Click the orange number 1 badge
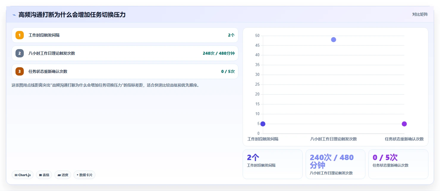 pos(20,35)
